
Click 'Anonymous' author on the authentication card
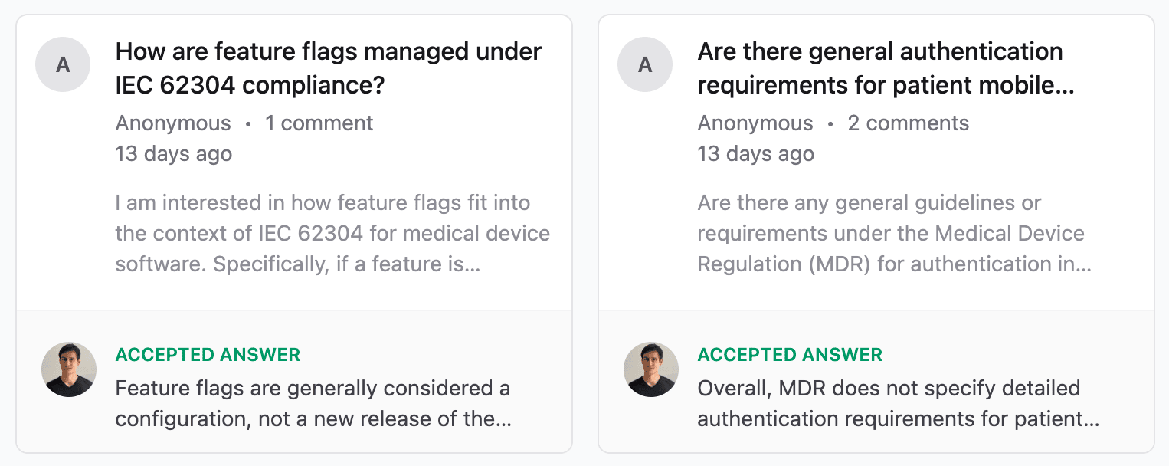pos(755,123)
